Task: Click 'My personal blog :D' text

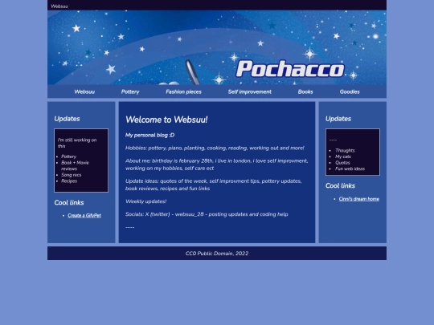Action: coord(149,135)
